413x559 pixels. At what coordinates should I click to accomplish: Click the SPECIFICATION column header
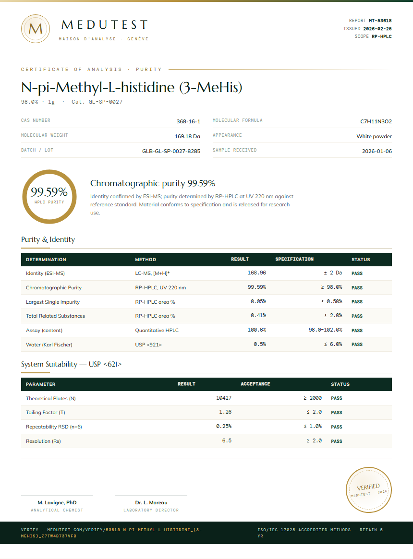tap(294, 259)
